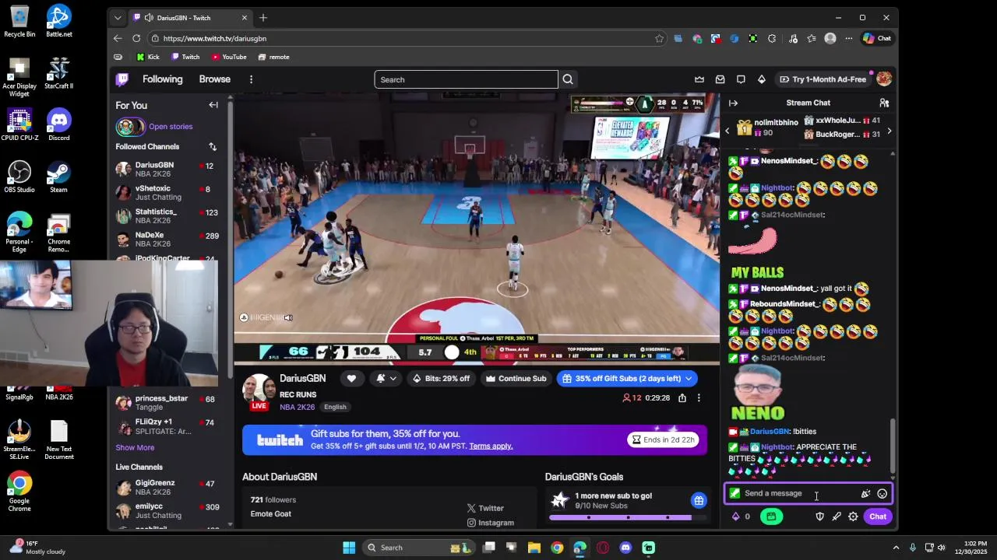997x560 pixels.
Task: Open the remote bookmark
Action: point(273,57)
